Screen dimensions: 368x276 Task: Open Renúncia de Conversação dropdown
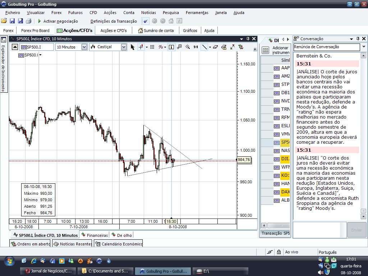tap(364, 47)
